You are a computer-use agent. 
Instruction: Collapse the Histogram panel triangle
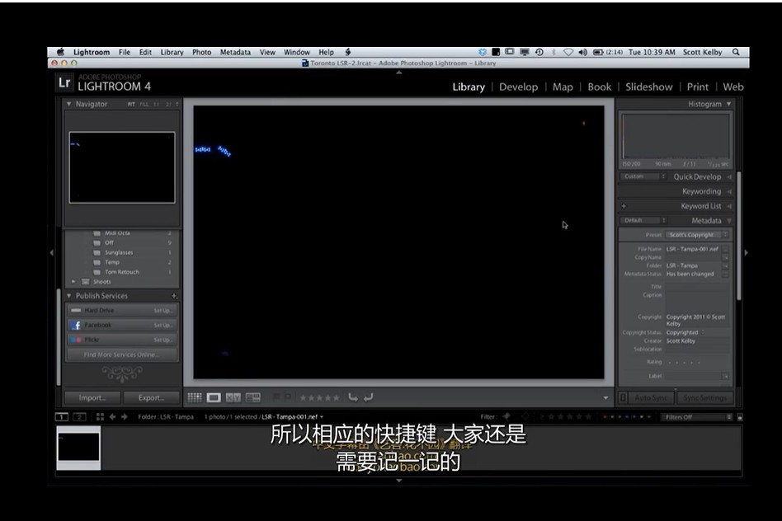tap(728, 104)
